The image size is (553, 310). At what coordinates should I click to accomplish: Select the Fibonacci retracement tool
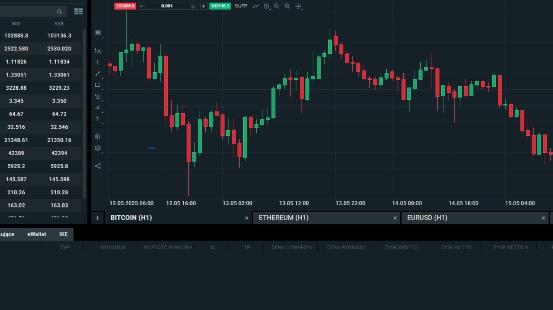98,96
